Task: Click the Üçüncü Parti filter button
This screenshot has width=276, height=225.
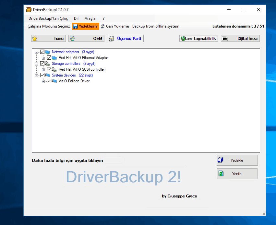Action: click(x=125, y=39)
